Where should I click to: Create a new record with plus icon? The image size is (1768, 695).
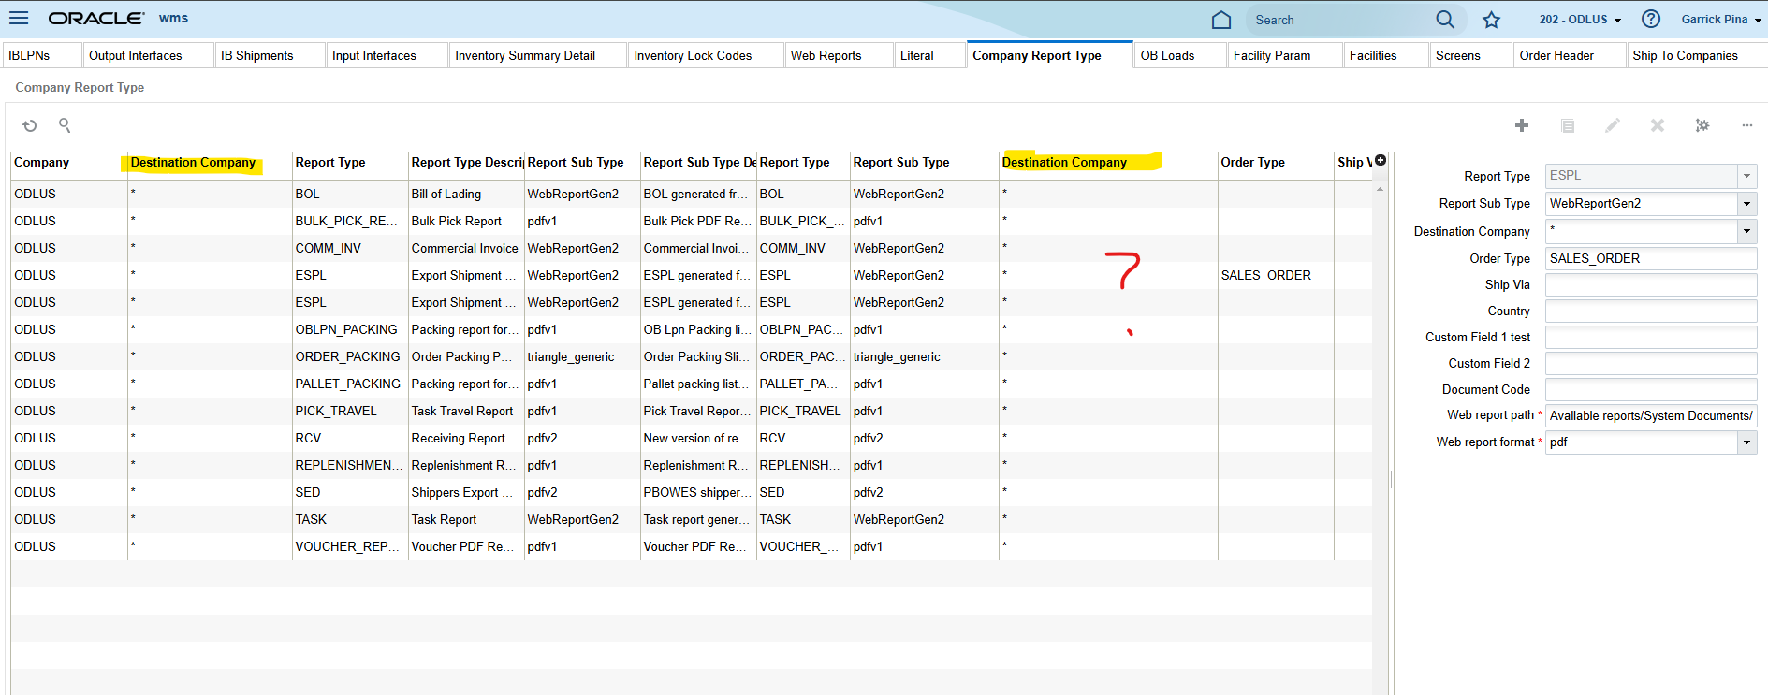point(1522,125)
